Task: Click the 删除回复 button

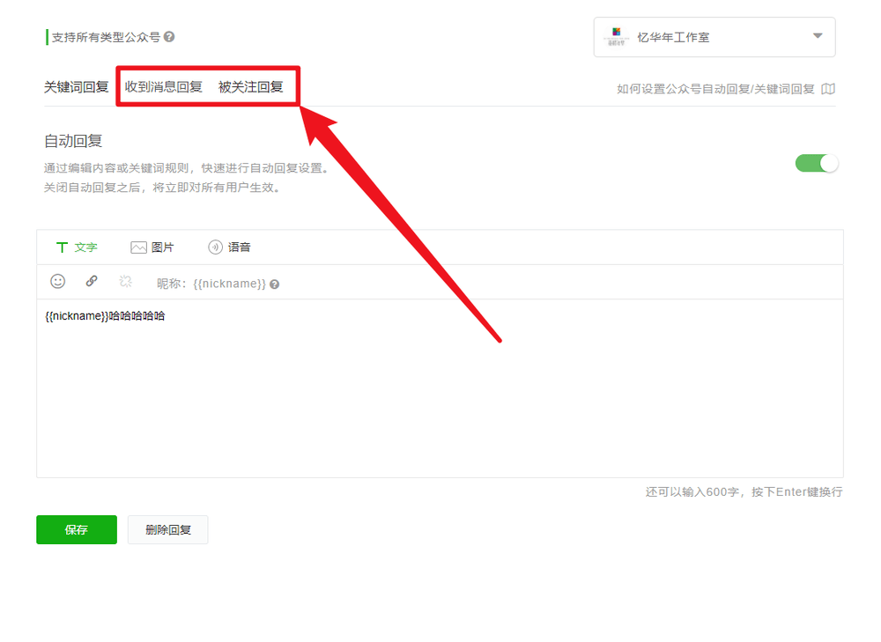Action: (x=168, y=529)
